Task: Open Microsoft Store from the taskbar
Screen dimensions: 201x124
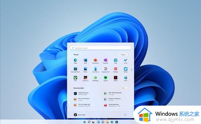Action: tap(117, 122)
